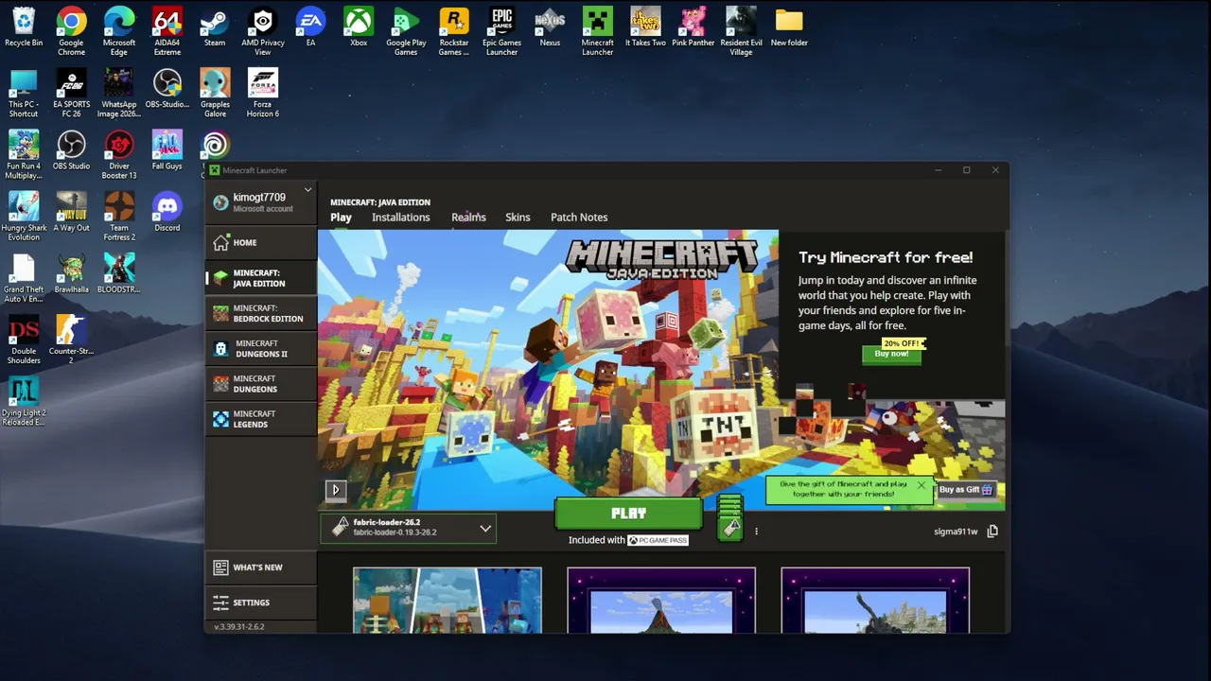The image size is (1211, 681).
Task: Select the Epic Games Launcher desktop shortcut
Action: [x=501, y=32]
